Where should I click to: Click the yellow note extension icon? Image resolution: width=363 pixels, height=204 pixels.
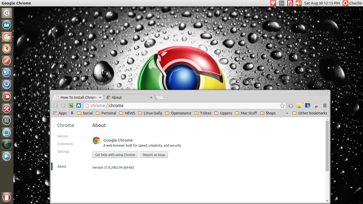[299, 106]
